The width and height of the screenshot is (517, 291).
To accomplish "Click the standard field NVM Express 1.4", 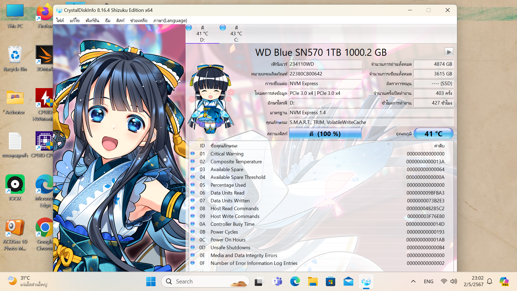I will [371, 113].
